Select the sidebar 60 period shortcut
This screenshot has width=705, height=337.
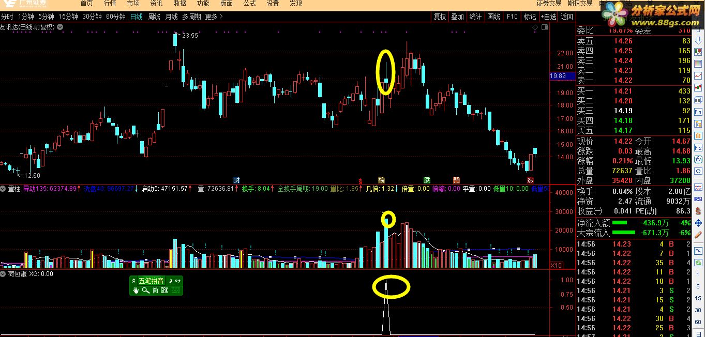click(698, 321)
